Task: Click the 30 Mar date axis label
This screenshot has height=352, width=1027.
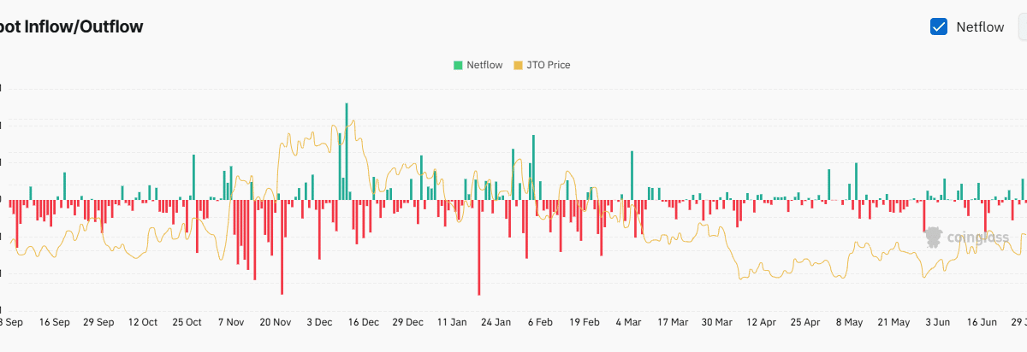Action: pyautogui.click(x=717, y=322)
